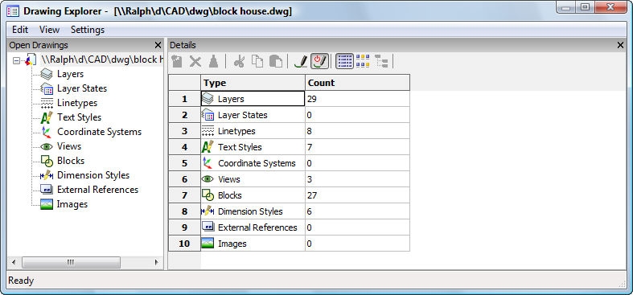Image resolution: width=633 pixels, height=295 pixels.
Task: Click the Cut scissors icon
Action: [x=239, y=61]
